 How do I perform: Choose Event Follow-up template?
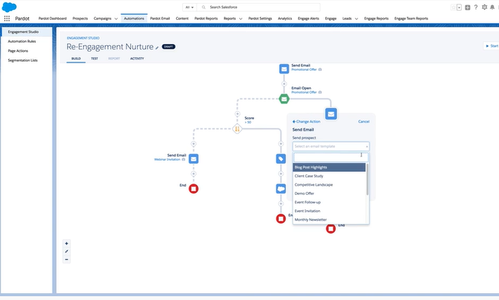[329, 203]
